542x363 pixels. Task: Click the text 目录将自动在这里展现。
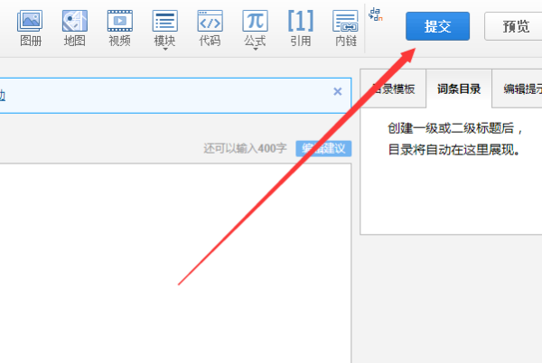click(454, 150)
